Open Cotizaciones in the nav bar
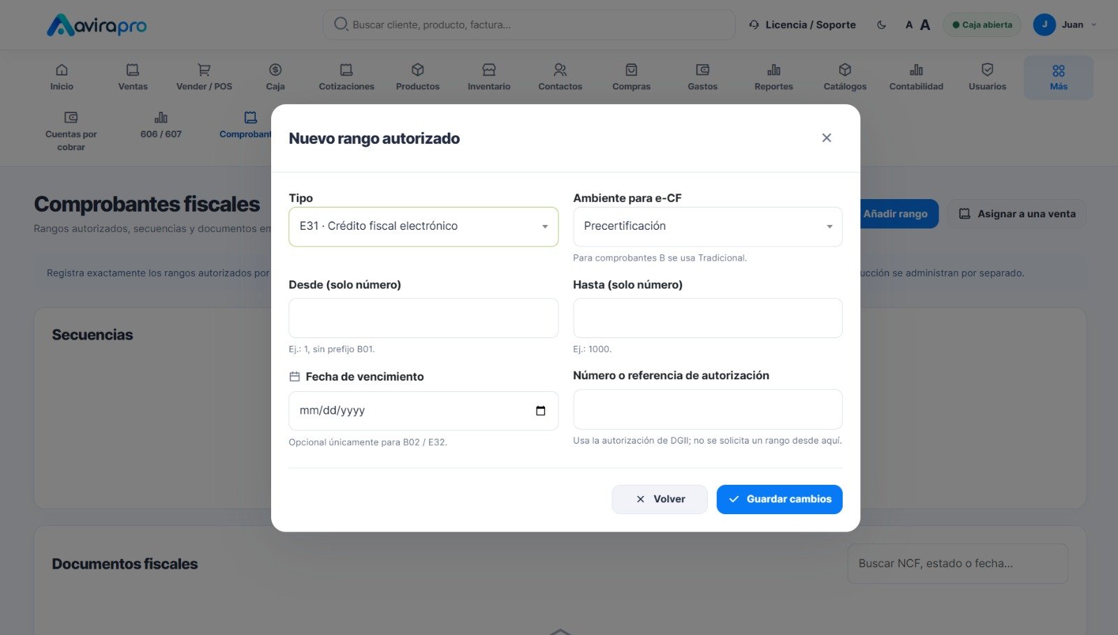The width and height of the screenshot is (1118, 635). click(x=347, y=78)
